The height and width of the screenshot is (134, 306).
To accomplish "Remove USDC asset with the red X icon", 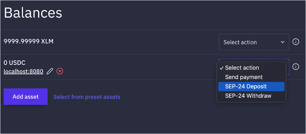I will click(x=60, y=71).
